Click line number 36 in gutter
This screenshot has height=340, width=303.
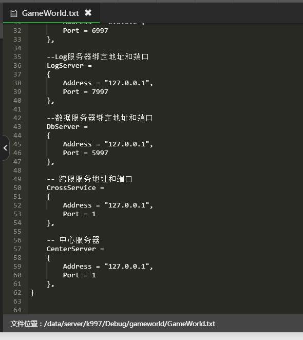(17, 66)
